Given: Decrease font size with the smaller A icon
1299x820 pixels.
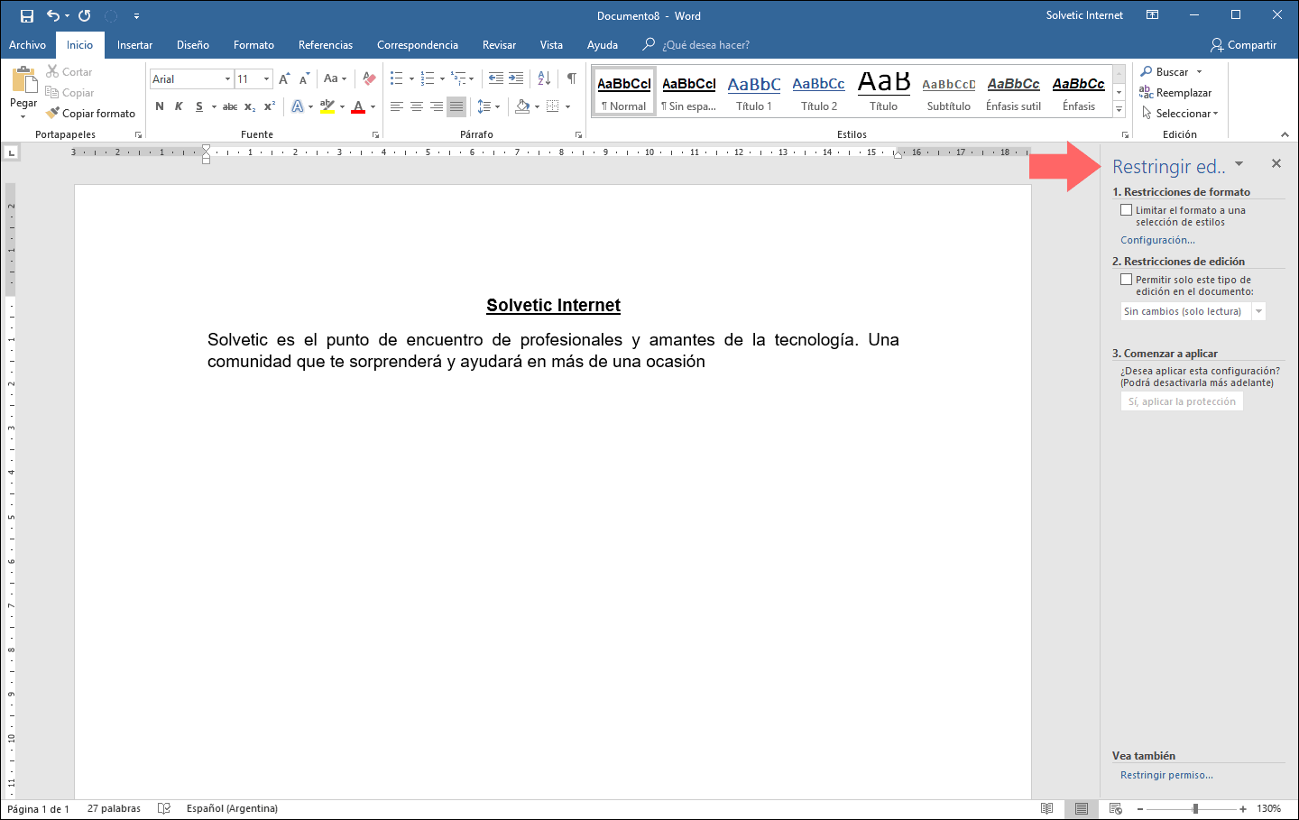Looking at the screenshot, I should [x=304, y=79].
